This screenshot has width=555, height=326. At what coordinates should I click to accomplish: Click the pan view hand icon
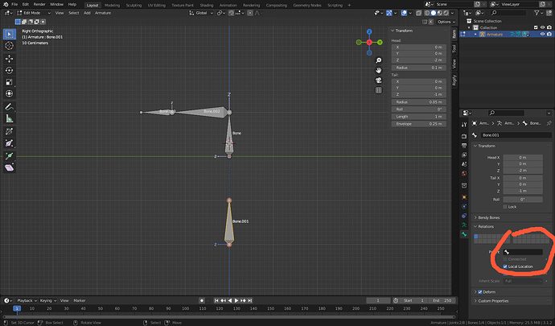(x=378, y=71)
